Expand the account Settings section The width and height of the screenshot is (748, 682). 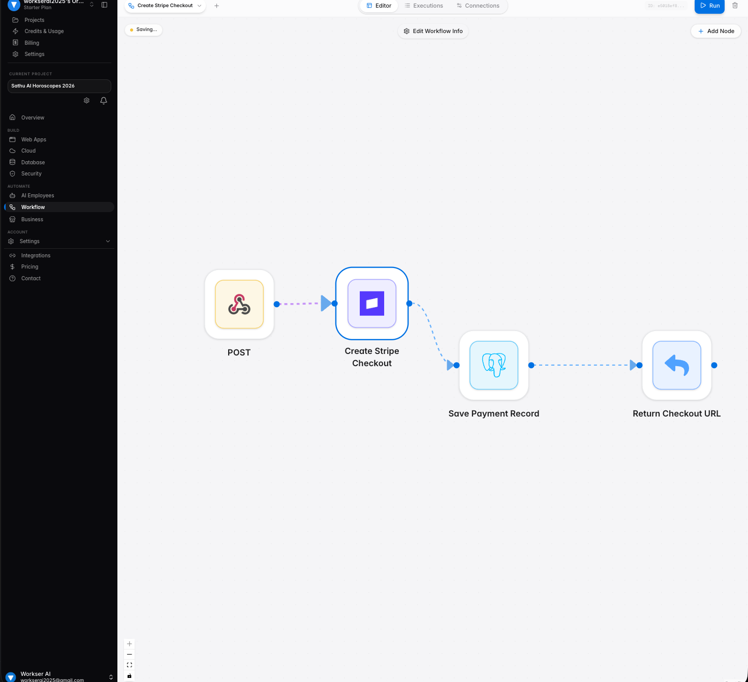point(59,241)
